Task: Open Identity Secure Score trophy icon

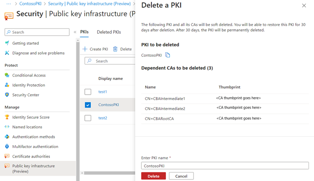Action: [x=7, y=117]
